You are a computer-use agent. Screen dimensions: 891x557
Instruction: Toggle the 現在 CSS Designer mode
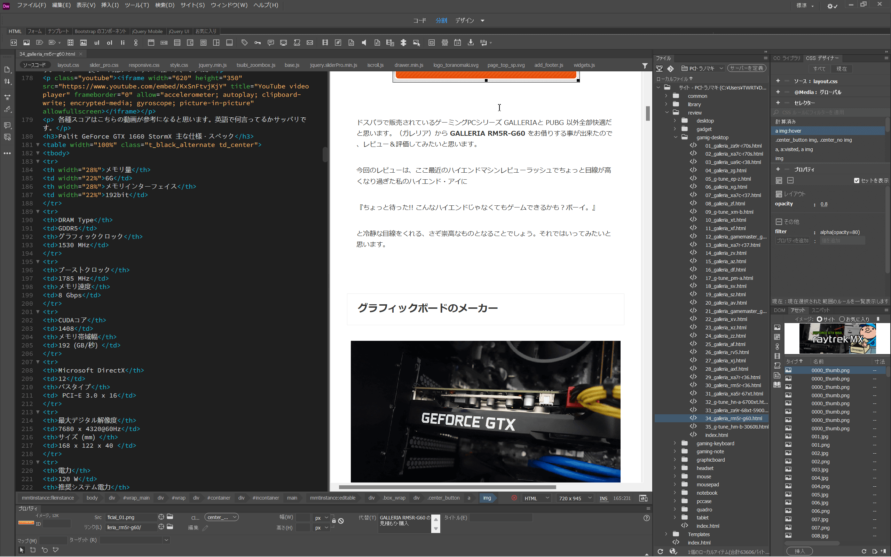pos(842,69)
